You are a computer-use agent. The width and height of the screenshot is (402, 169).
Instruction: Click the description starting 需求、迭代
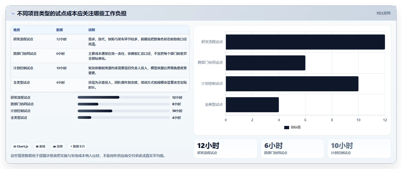[137, 42]
